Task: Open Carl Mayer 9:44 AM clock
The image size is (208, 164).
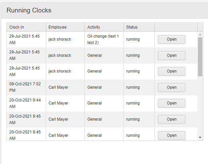Action: click(172, 103)
